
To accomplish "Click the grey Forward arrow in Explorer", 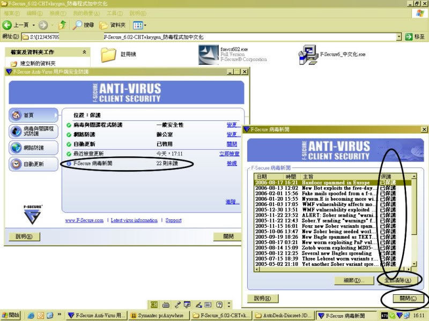I will [43, 25].
